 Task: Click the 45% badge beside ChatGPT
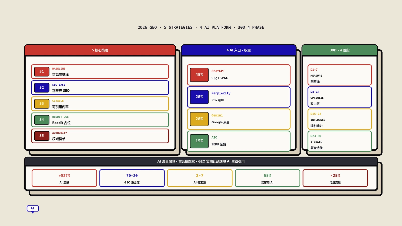point(199,75)
